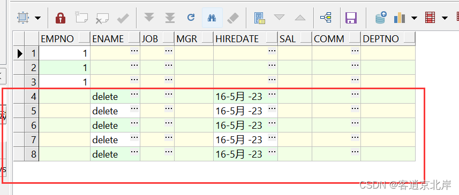Screen dimensions: 459x195
Task: Select the EMPNO column header
Action: pyautogui.click(x=64, y=38)
